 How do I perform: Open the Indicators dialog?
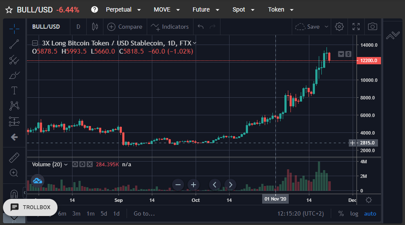coord(170,27)
